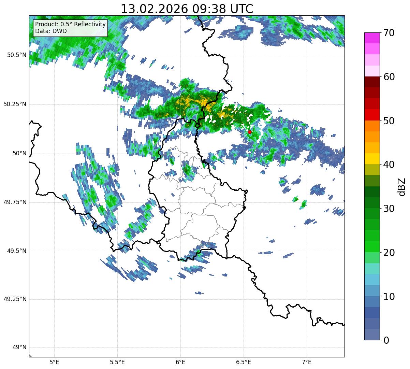
Task: Click the plot title '13.02.2026 09:38 UTC'
Action: point(187,9)
